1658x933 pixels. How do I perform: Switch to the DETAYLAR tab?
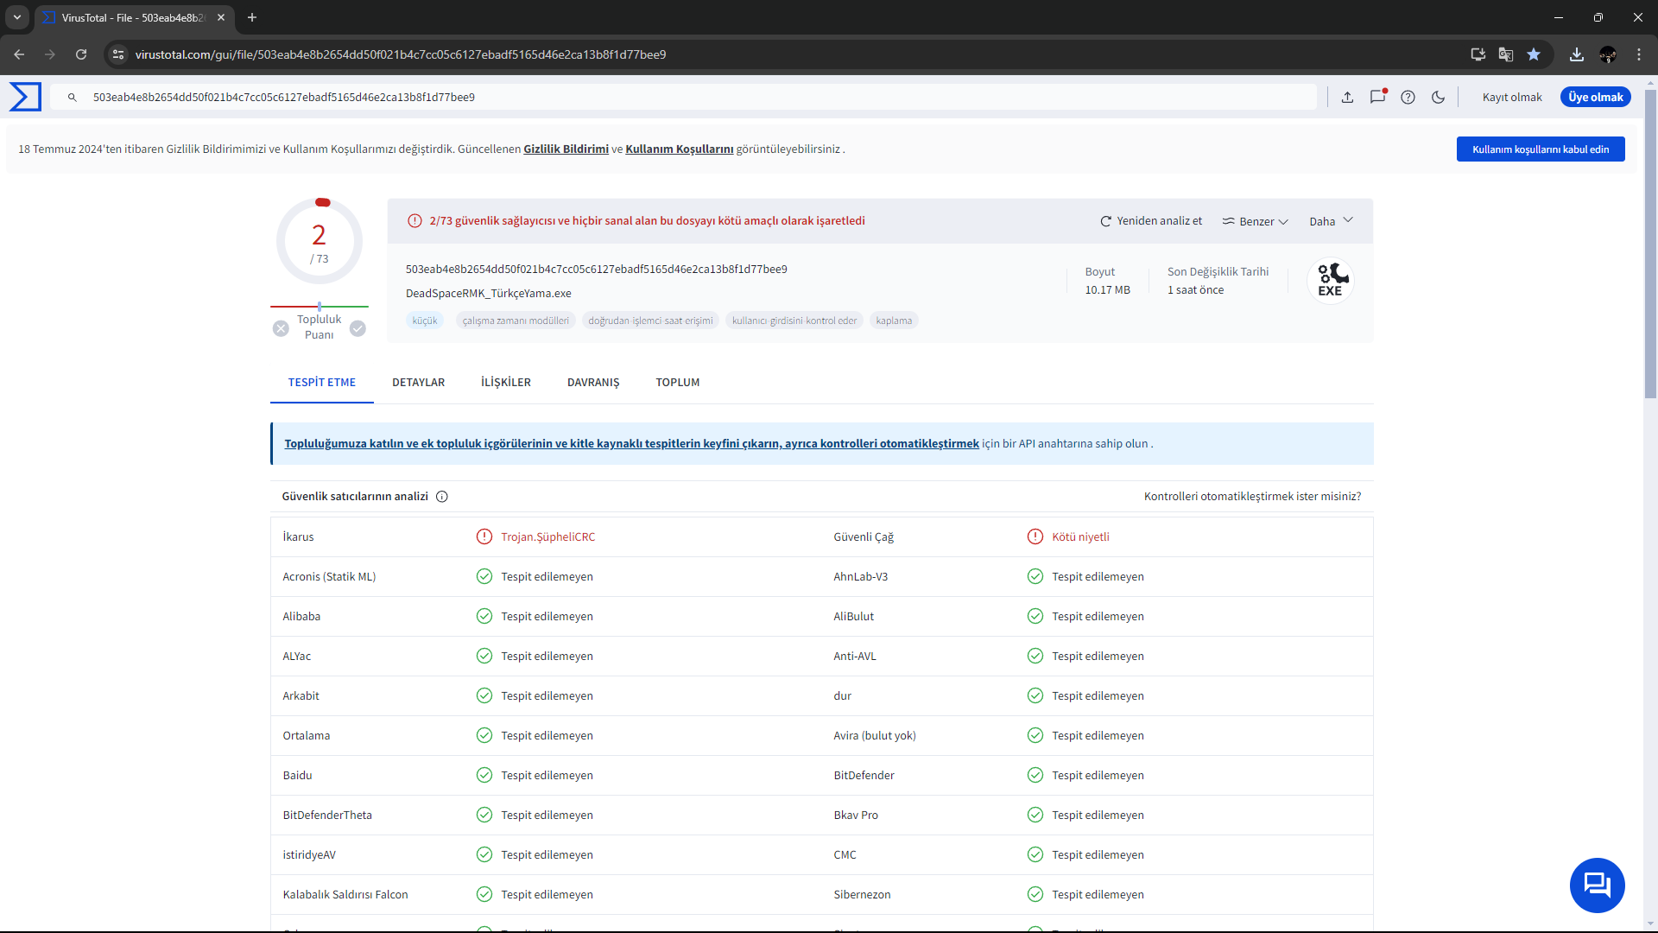[418, 383]
